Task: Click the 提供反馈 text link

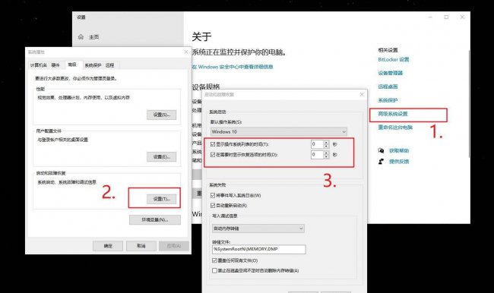Action: pos(399,162)
